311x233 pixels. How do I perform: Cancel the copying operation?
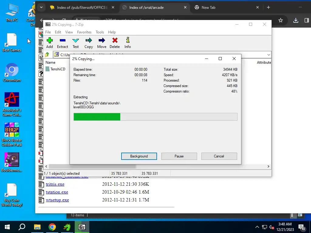(219, 156)
